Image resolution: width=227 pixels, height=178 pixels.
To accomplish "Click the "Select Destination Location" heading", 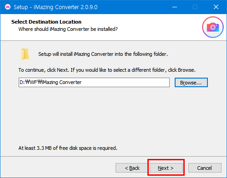I will [46, 22].
